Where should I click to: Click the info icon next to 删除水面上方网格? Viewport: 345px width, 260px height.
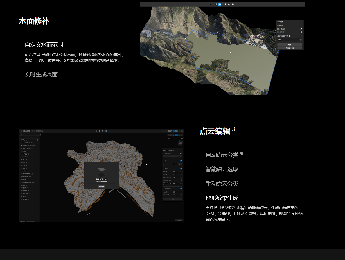click(290, 36)
